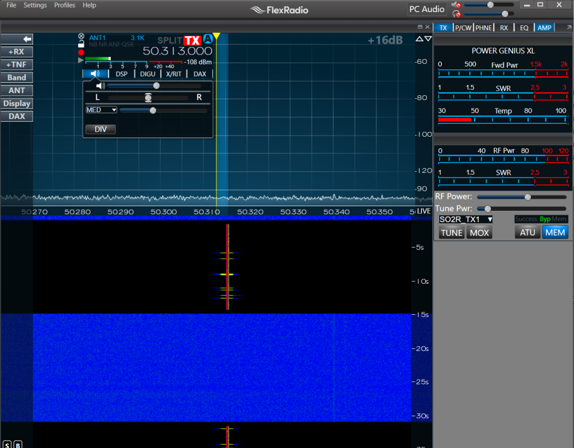Mute the headphone icon in top bar
Image resolution: width=574 pixels, height=448 pixels.
(456, 14)
